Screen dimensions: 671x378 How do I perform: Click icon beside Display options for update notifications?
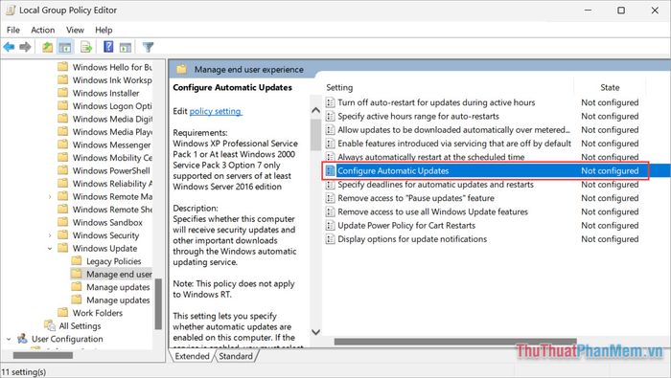(x=330, y=239)
